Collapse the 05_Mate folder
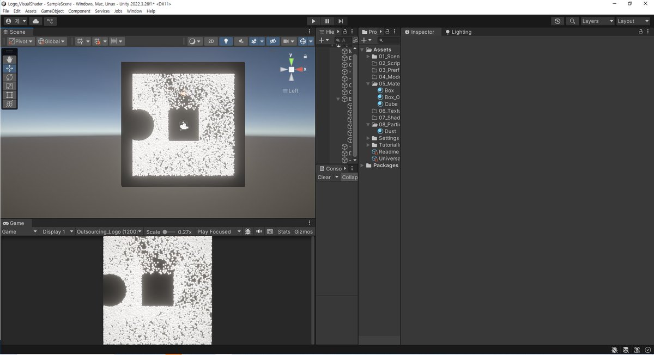Screen dimensions: 654x355 [x=368, y=84]
